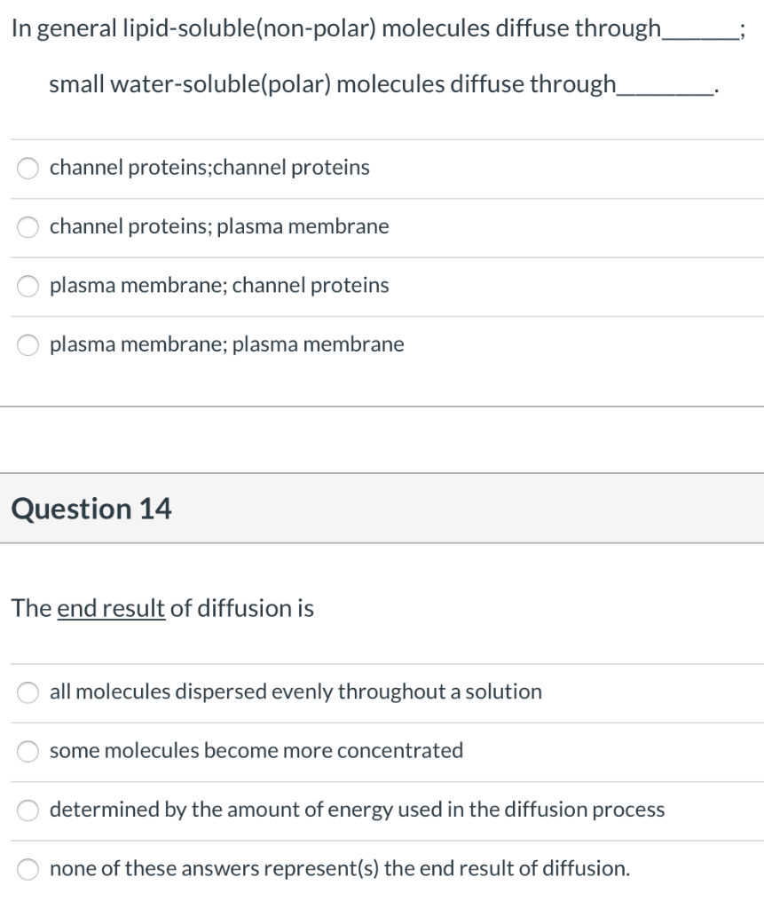The image size is (764, 909).
Task: Select "channel proteins; plasma membrane" option
Action: coord(220,226)
